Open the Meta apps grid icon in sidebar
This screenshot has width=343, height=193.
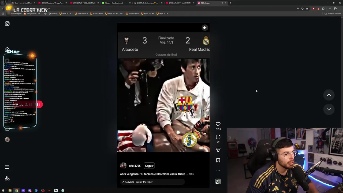coord(7,179)
